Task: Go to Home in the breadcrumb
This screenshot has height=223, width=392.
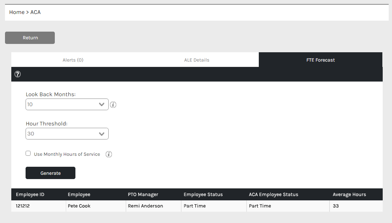Action: coord(17,12)
